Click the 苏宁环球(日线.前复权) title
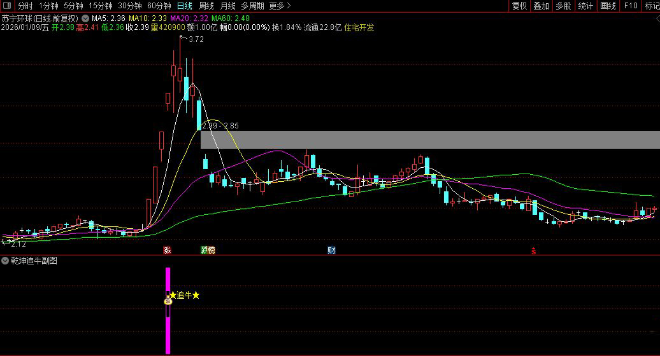The height and width of the screenshot is (356, 660). coord(40,18)
